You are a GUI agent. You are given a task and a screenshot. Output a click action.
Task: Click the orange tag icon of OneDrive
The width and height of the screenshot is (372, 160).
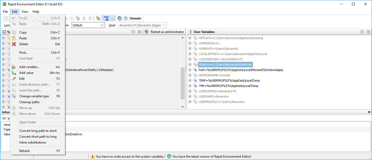click(195, 65)
